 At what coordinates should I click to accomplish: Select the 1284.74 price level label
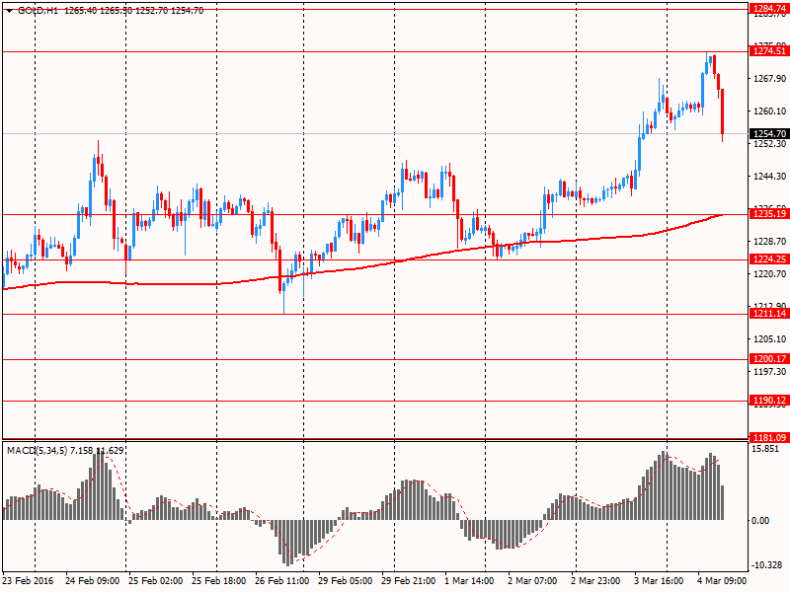768,8
